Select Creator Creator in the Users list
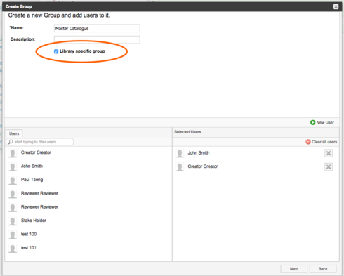Screen dimensions: 344x276 [x=88, y=153]
